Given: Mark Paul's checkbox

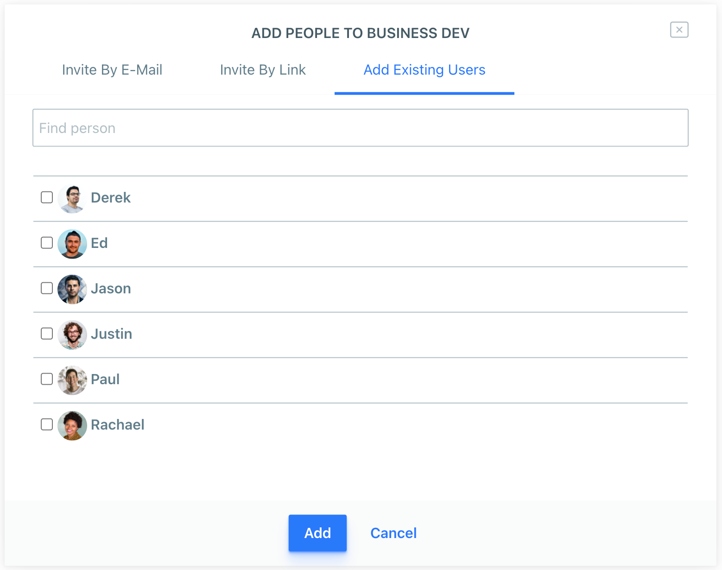Looking at the screenshot, I should (x=47, y=379).
